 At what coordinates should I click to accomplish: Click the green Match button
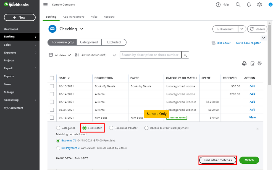tap(249, 160)
